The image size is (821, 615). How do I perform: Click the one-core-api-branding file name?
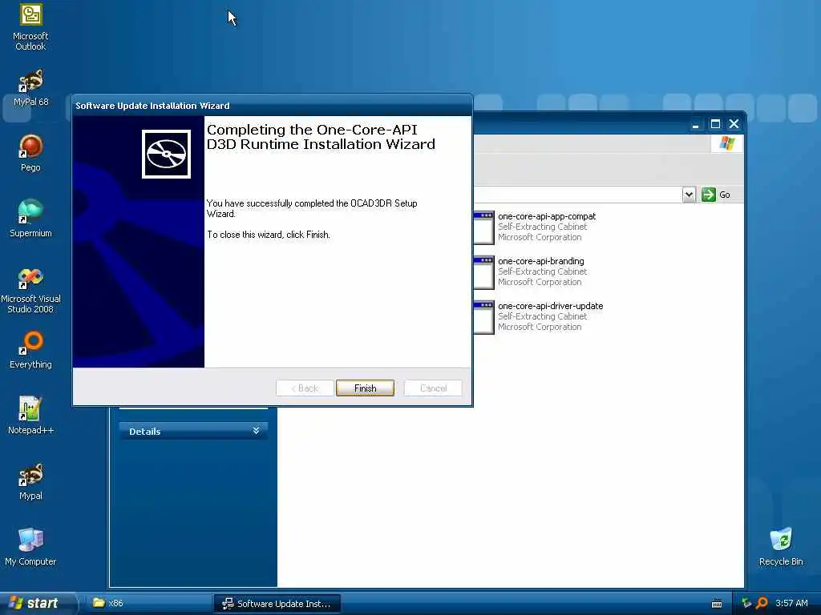pyautogui.click(x=541, y=261)
